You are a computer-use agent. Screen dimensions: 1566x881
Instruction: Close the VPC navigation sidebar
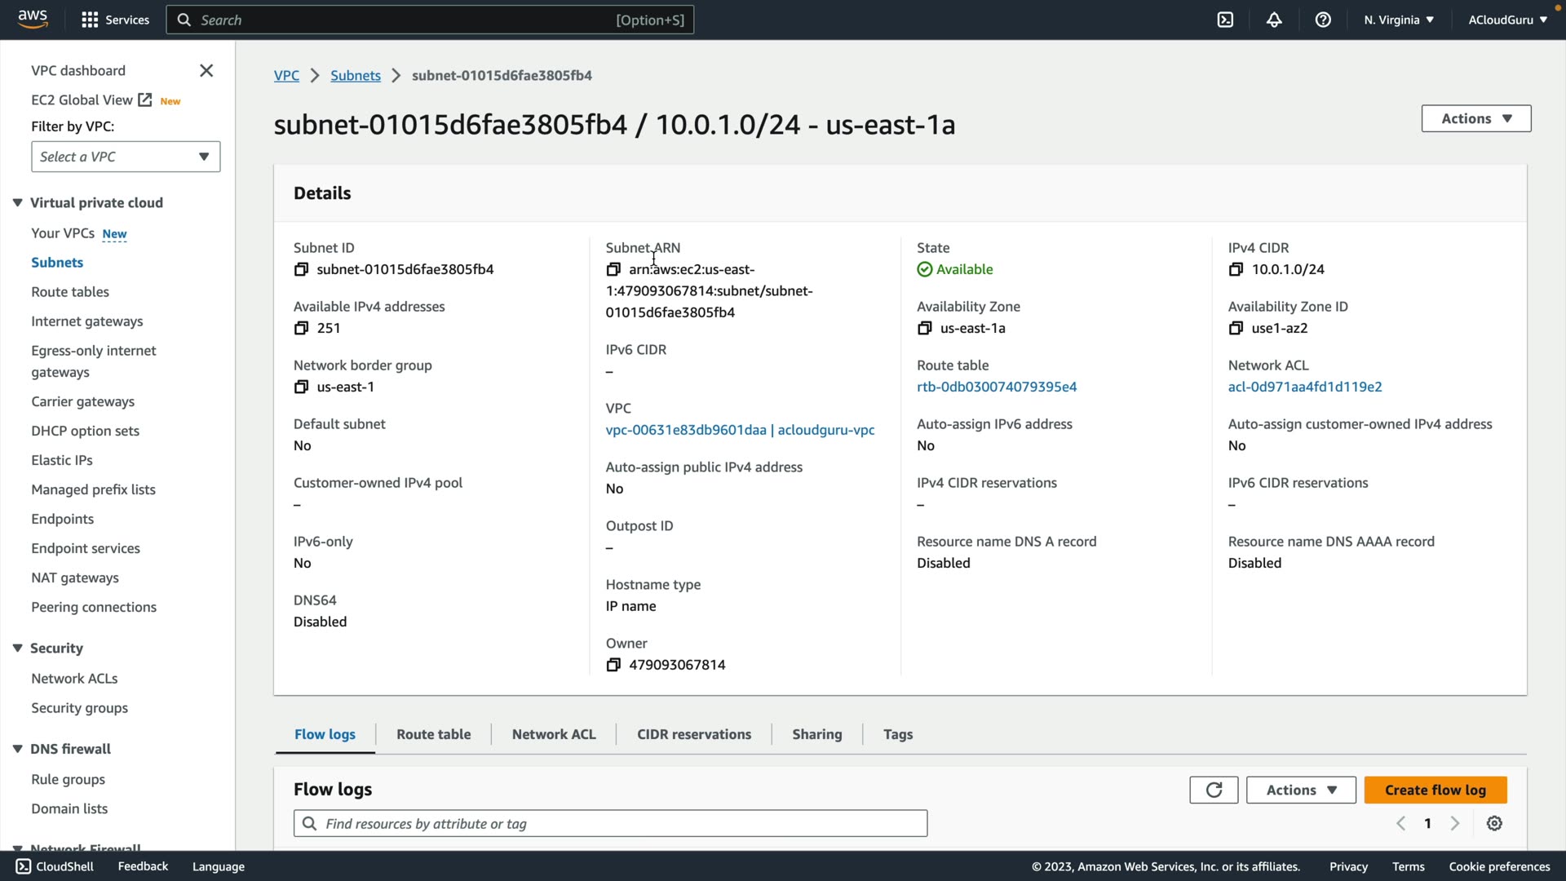[x=206, y=71]
